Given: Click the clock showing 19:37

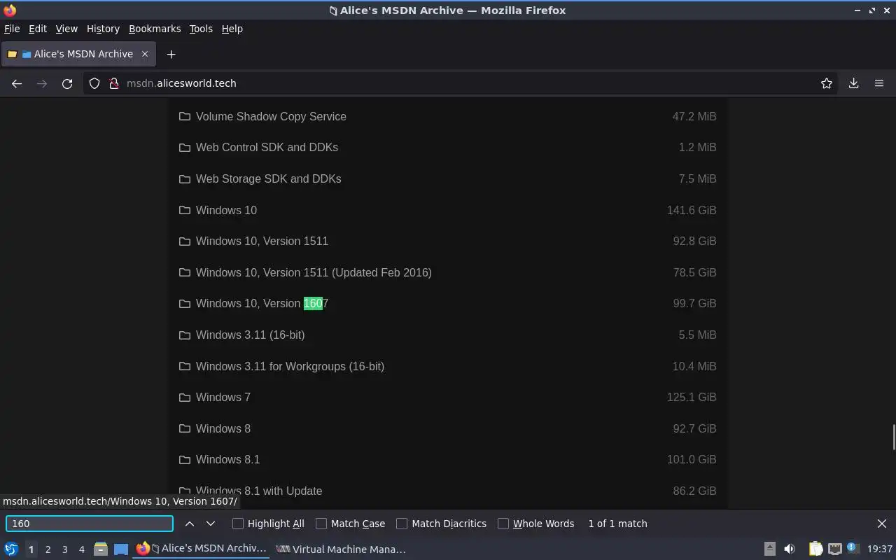Looking at the screenshot, I should click(x=880, y=549).
